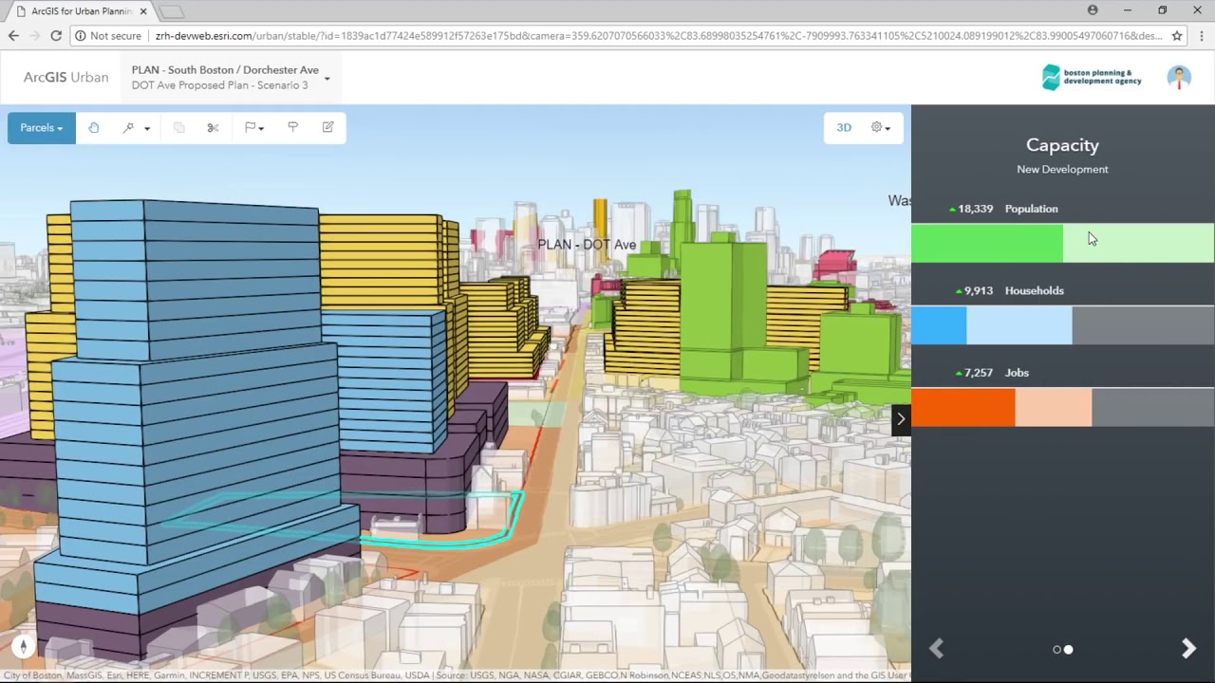
Task: View the Not secure site info
Action: pos(108,36)
